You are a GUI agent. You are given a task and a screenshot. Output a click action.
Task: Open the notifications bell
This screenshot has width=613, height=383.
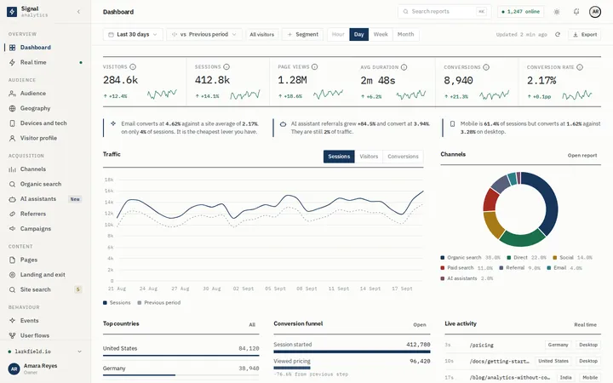tap(576, 12)
